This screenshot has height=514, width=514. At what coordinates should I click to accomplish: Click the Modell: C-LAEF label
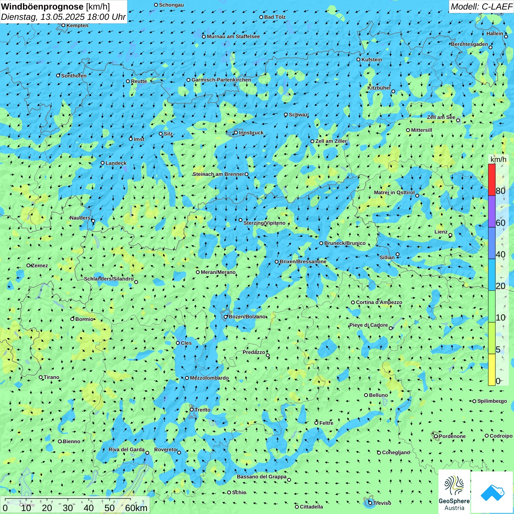point(481,7)
